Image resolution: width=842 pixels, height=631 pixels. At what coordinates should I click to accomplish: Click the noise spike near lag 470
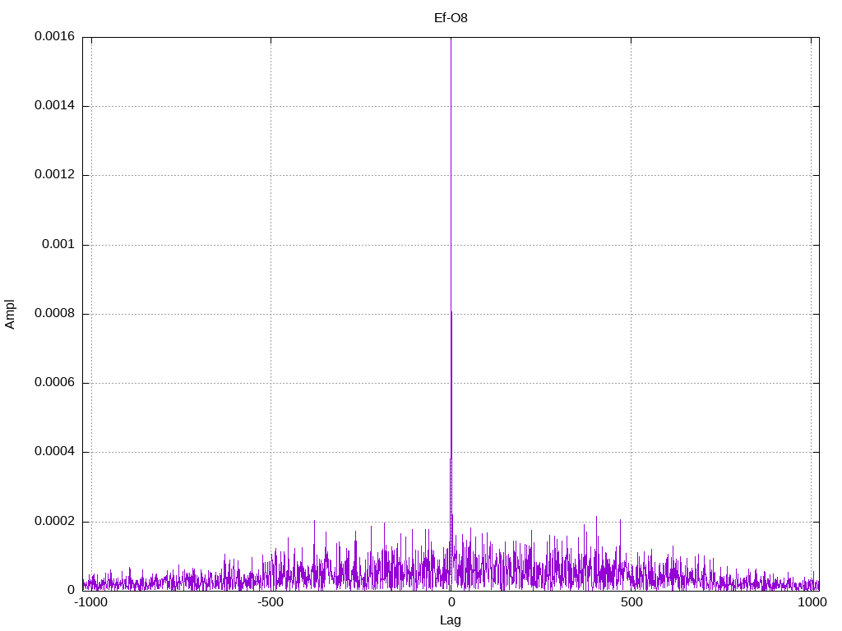[x=620, y=520]
